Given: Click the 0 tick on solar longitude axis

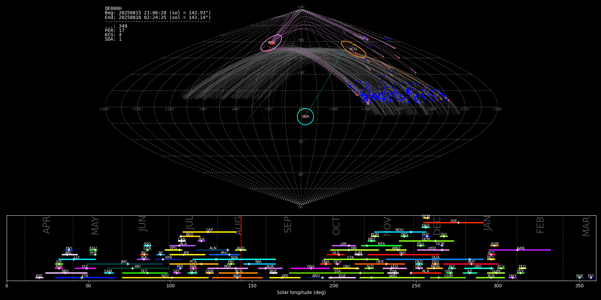Looking at the screenshot, I should coord(7,286).
